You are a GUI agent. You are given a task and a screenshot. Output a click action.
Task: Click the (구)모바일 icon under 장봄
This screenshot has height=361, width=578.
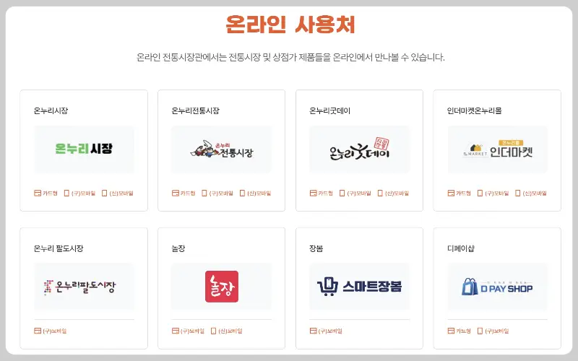tap(313, 331)
